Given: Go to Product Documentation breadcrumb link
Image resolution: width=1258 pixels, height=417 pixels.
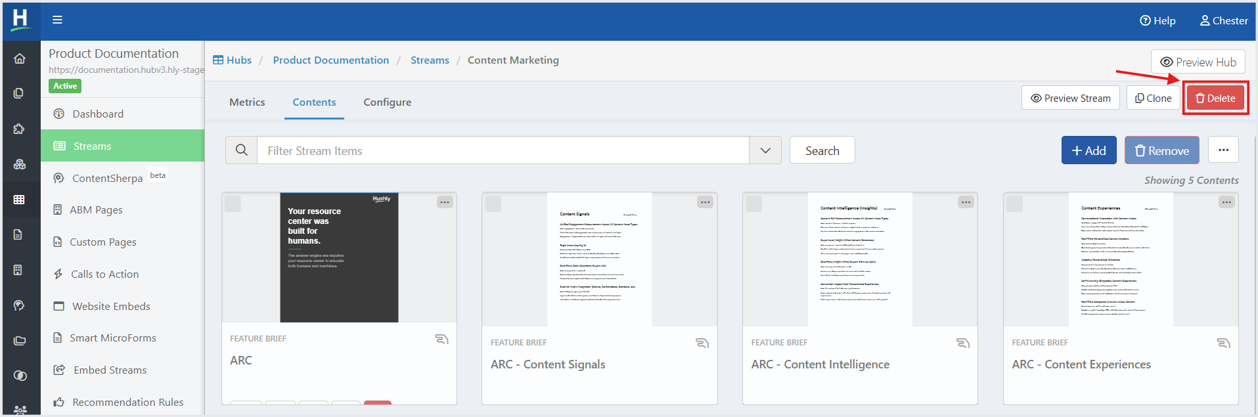Looking at the screenshot, I should click(x=331, y=60).
